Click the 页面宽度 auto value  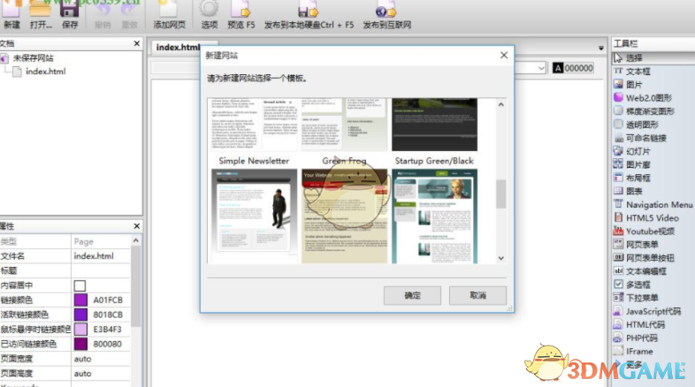(101, 359)
